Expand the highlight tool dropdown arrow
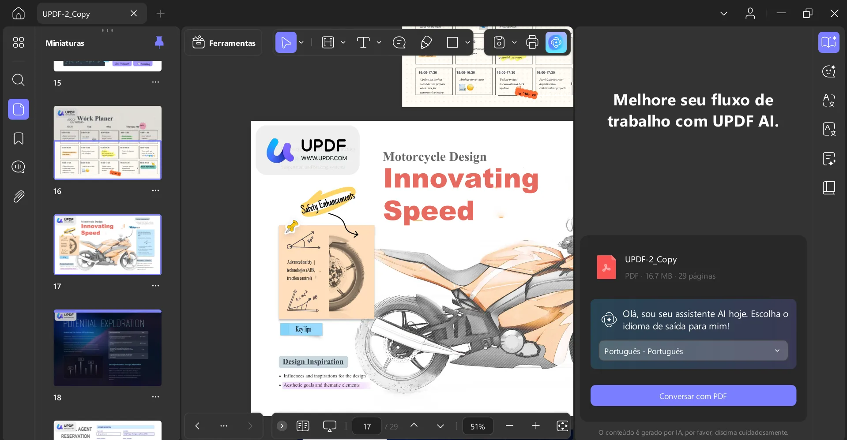This screenshot has width=847, height=440. [x=343, y=43]
